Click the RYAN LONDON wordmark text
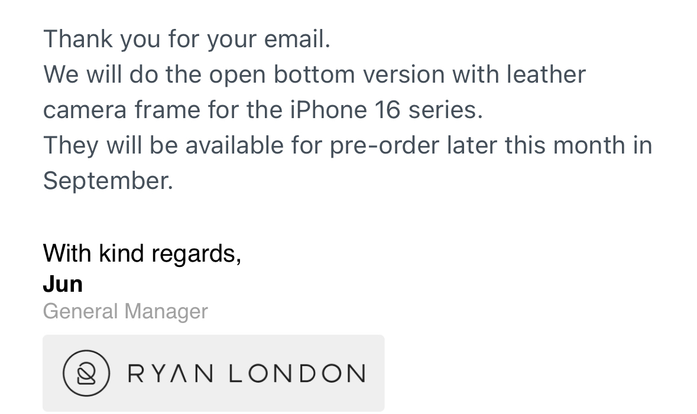This screenshot has width=697, height=414. tap(246, 373)
